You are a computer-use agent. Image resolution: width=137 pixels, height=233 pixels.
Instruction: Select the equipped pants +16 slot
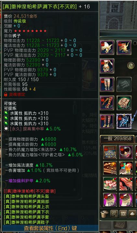coord(107,84)
